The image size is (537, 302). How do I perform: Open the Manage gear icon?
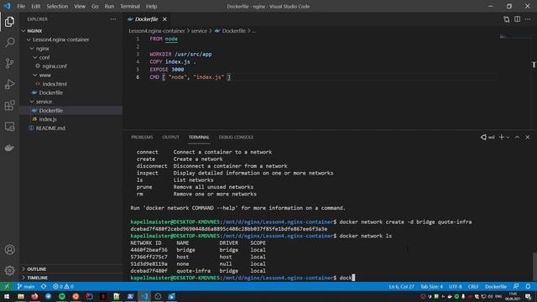[x=9, y=270]
